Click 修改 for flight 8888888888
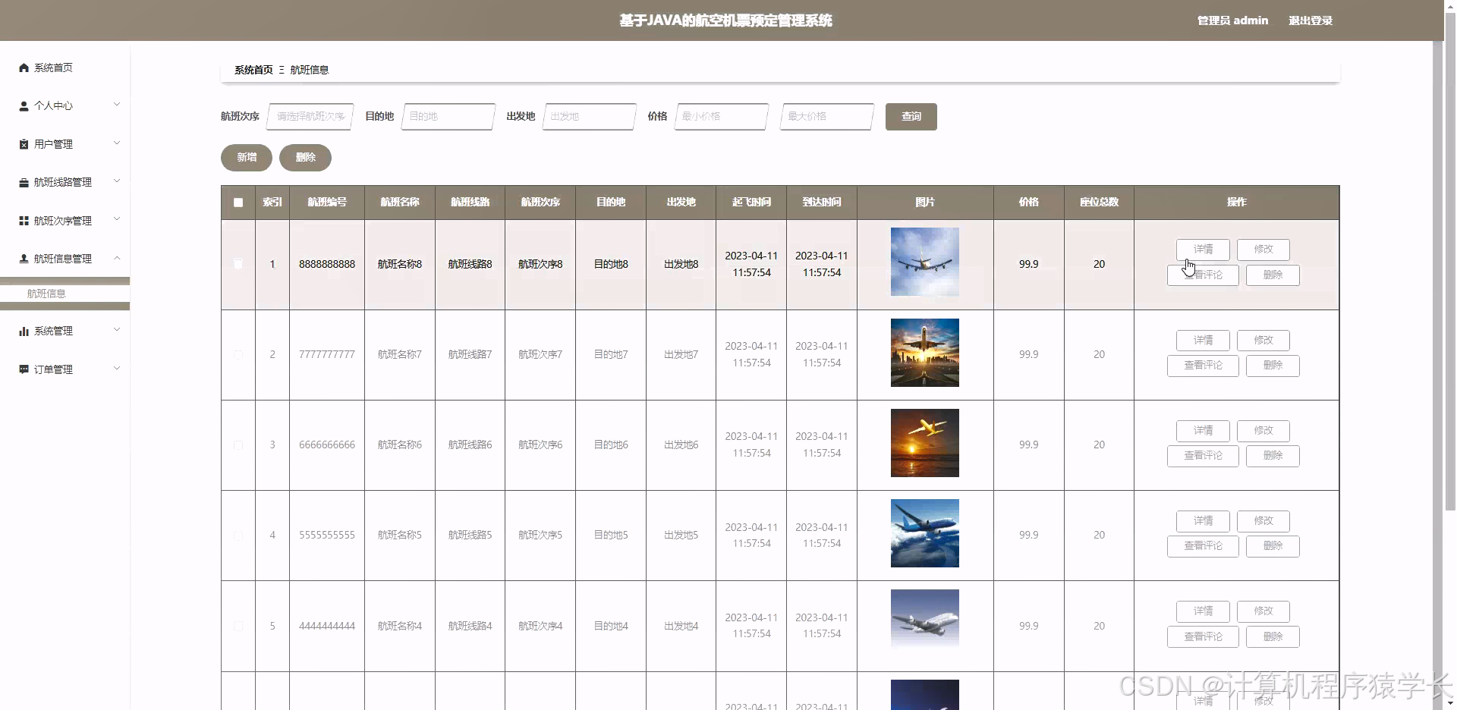1457x710 pixels. point(1263,250)
